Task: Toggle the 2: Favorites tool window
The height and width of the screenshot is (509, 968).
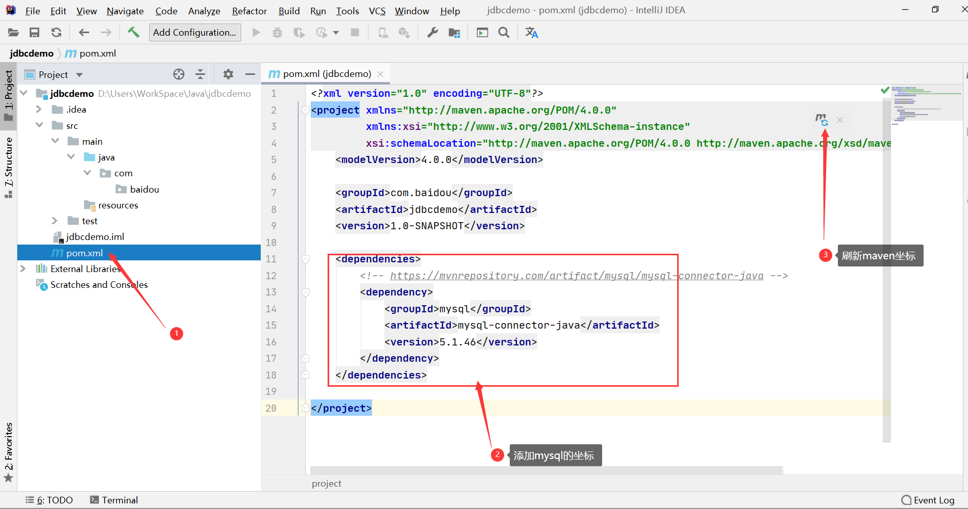Action: coord(9,451)
